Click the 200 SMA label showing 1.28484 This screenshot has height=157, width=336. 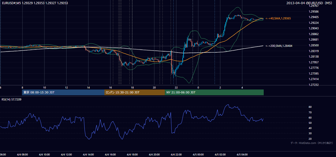(x=279, y=46)
